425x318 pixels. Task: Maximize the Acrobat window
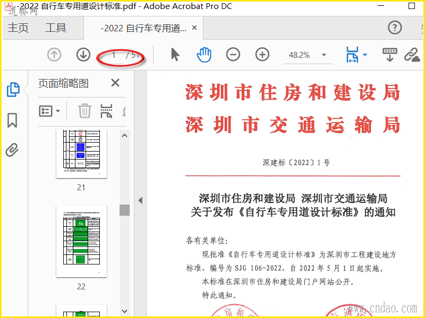411,6
